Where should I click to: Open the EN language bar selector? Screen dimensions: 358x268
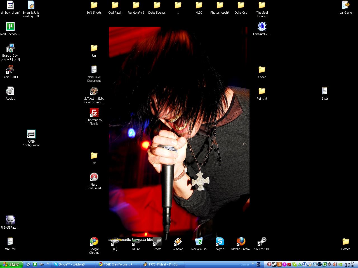point(259,264)
